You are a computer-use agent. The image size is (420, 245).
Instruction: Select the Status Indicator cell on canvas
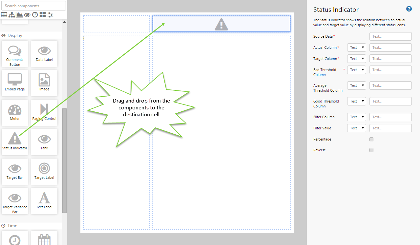click(x=221, y=24)
